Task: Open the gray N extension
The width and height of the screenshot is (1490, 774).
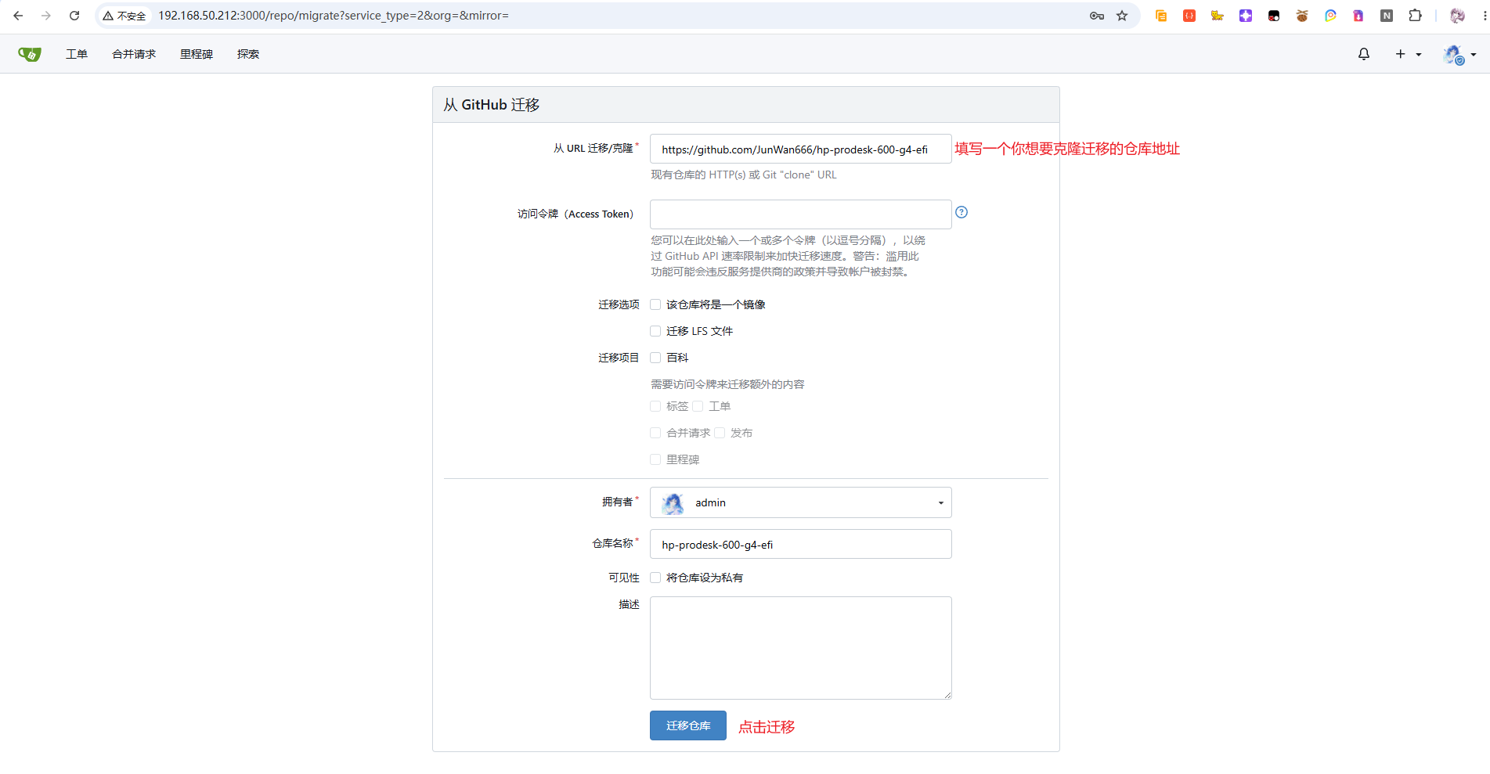Action: pyautogui.click(x=1387, y=16)
